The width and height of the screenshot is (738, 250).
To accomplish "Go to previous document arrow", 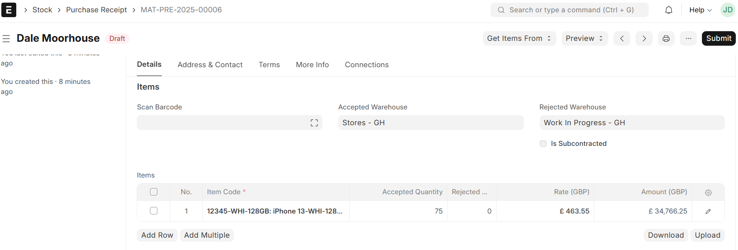I will click(622, 39).
